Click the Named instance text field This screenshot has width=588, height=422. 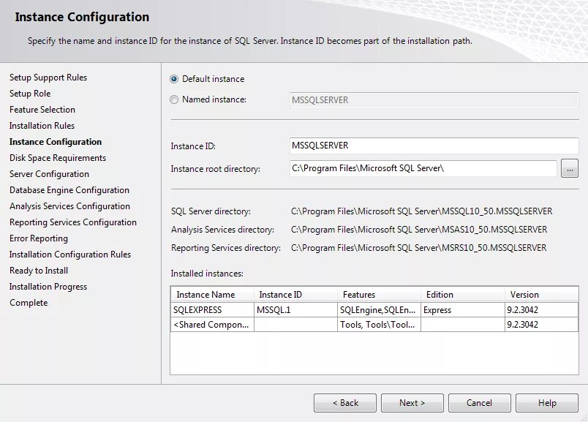click(x=434, y=100)
